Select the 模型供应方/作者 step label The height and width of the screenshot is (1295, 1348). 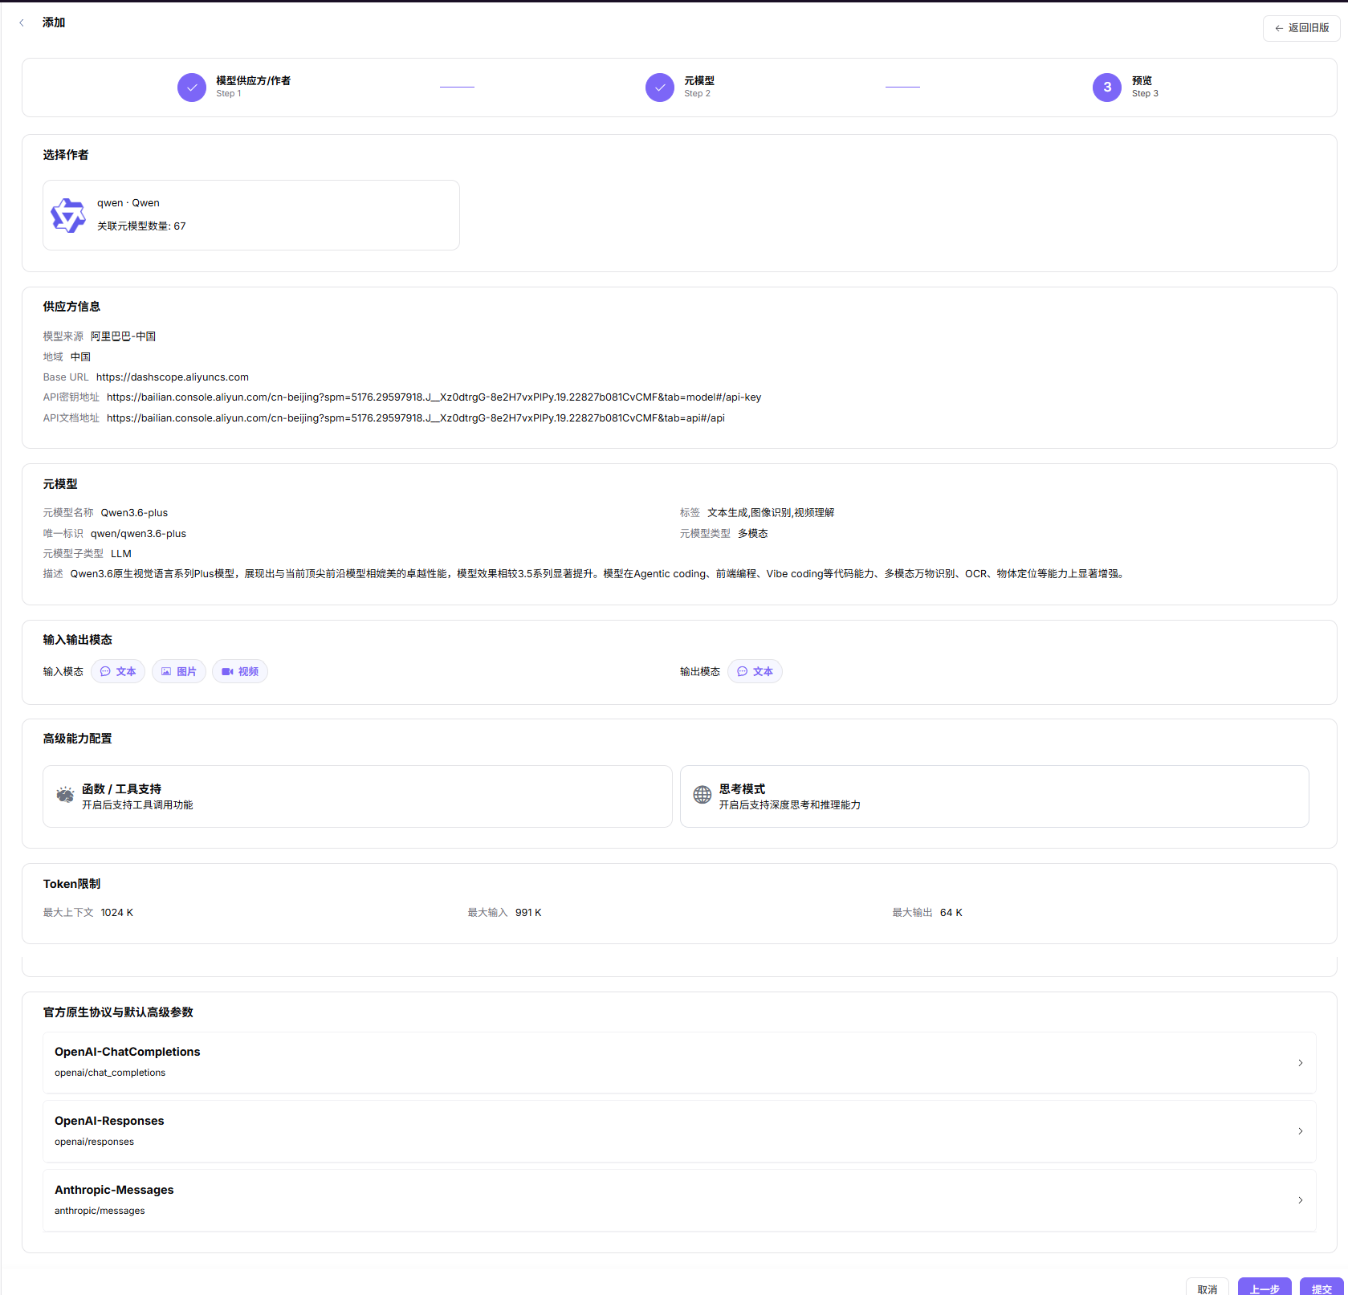pos(253,81)
